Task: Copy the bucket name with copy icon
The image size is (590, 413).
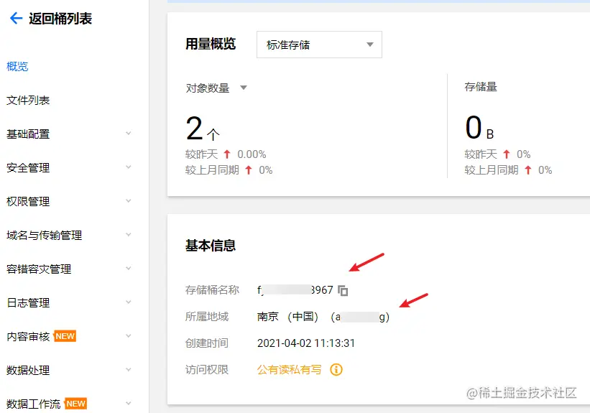Action: coord(343,290)
